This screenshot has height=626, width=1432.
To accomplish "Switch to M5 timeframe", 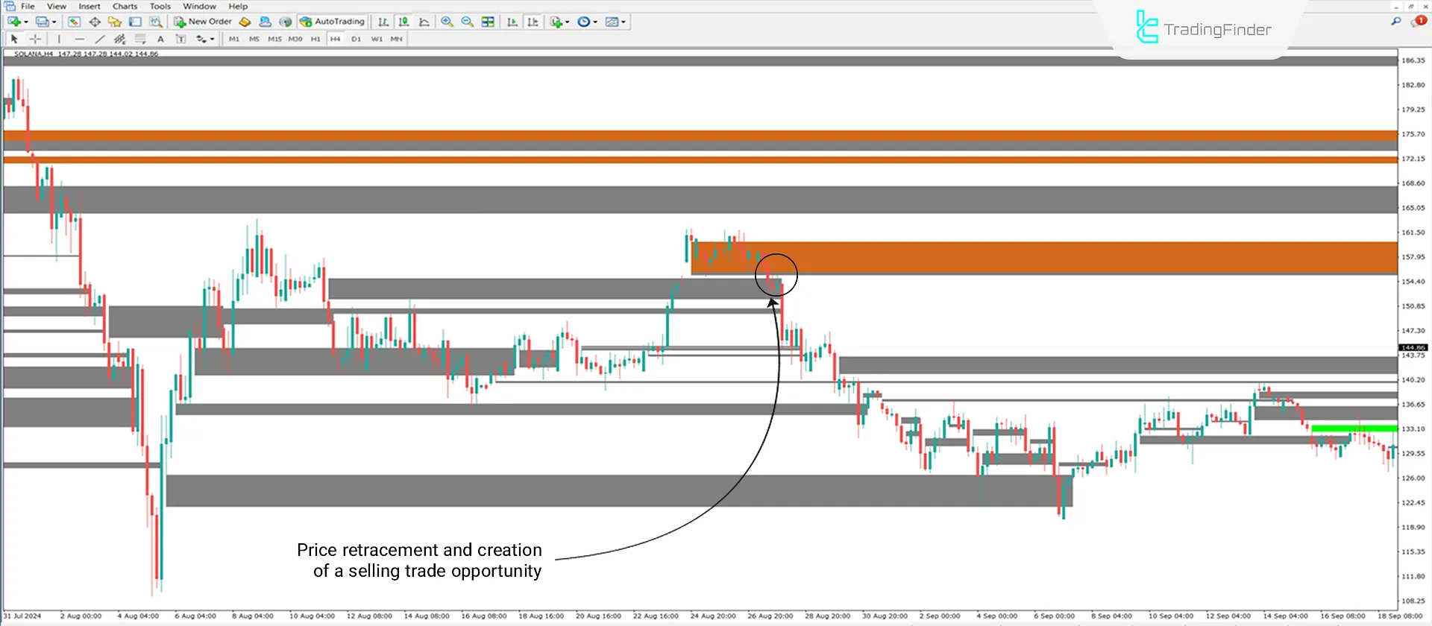I will 254,39.
